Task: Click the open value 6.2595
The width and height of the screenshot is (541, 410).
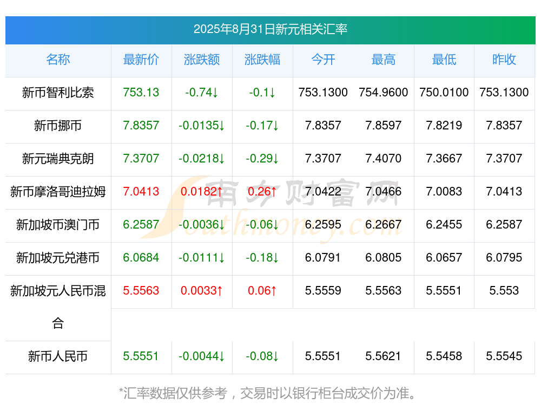Action: (x=323, y=225)
